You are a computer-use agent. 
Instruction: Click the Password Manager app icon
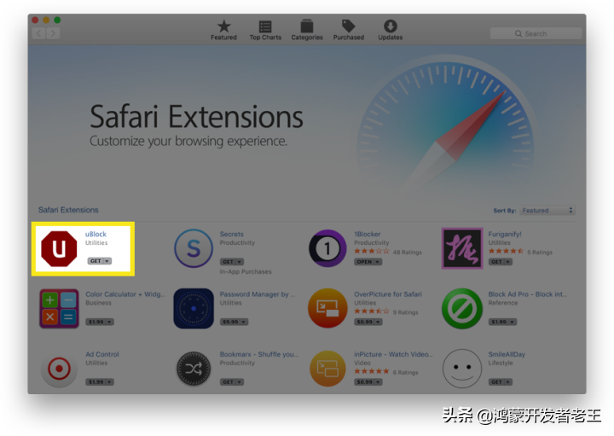pos(194,309)
